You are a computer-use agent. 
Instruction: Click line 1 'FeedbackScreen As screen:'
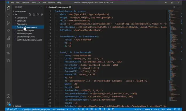point(70,11)
